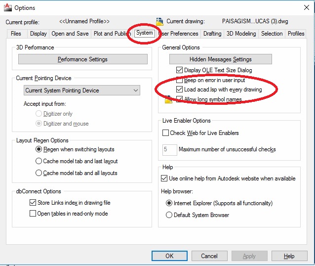
Task: Click the Help button
Action: pos(289,256)
